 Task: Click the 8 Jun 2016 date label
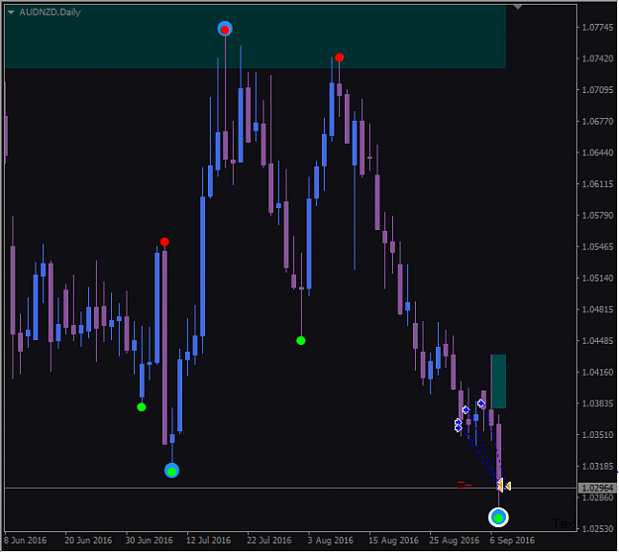(x=26, y=540)
